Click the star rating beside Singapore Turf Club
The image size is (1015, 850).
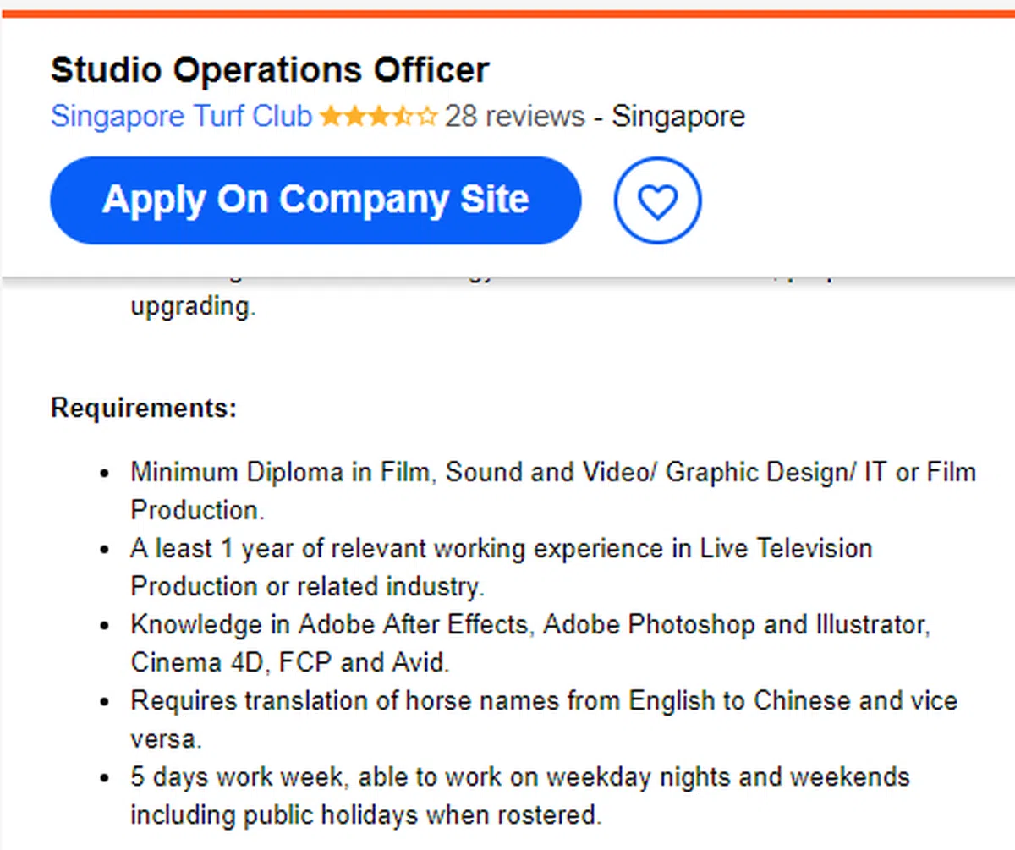(x=378, y=116)
